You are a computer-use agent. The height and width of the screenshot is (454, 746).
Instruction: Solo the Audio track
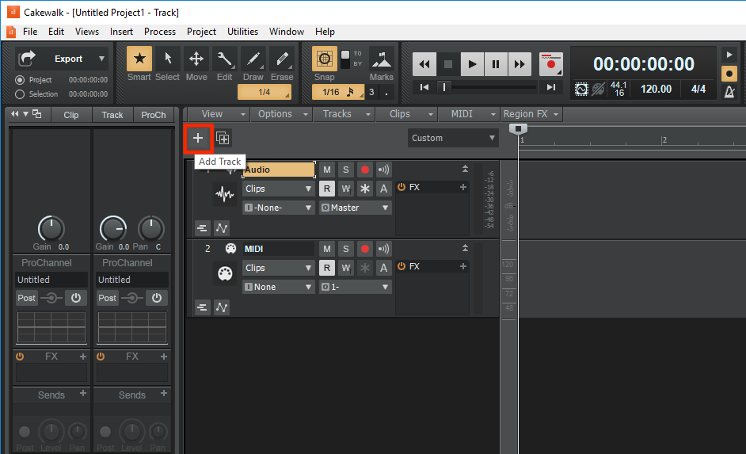tap(346, 170)
